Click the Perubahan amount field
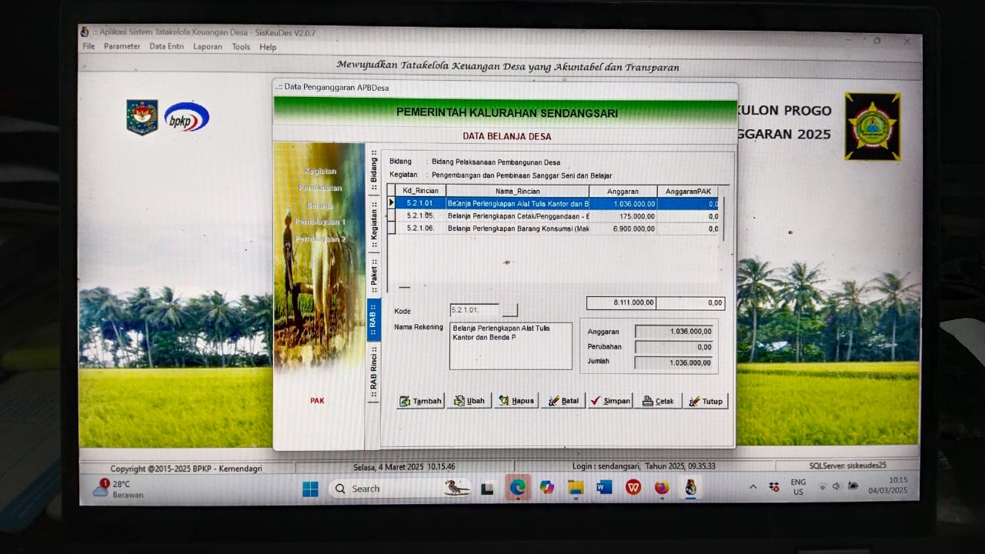 pyautogui.click(x=674, y=347)
